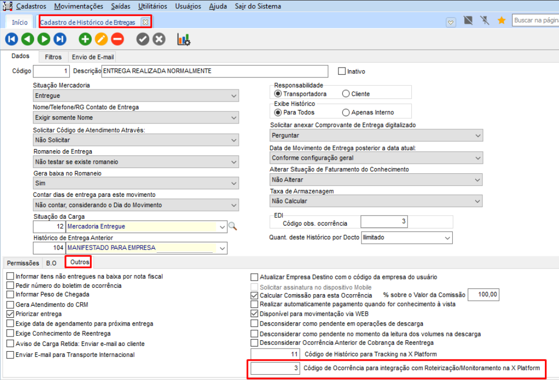Search Situação da Carga with magnifier
559x380 pixels.
233,226
